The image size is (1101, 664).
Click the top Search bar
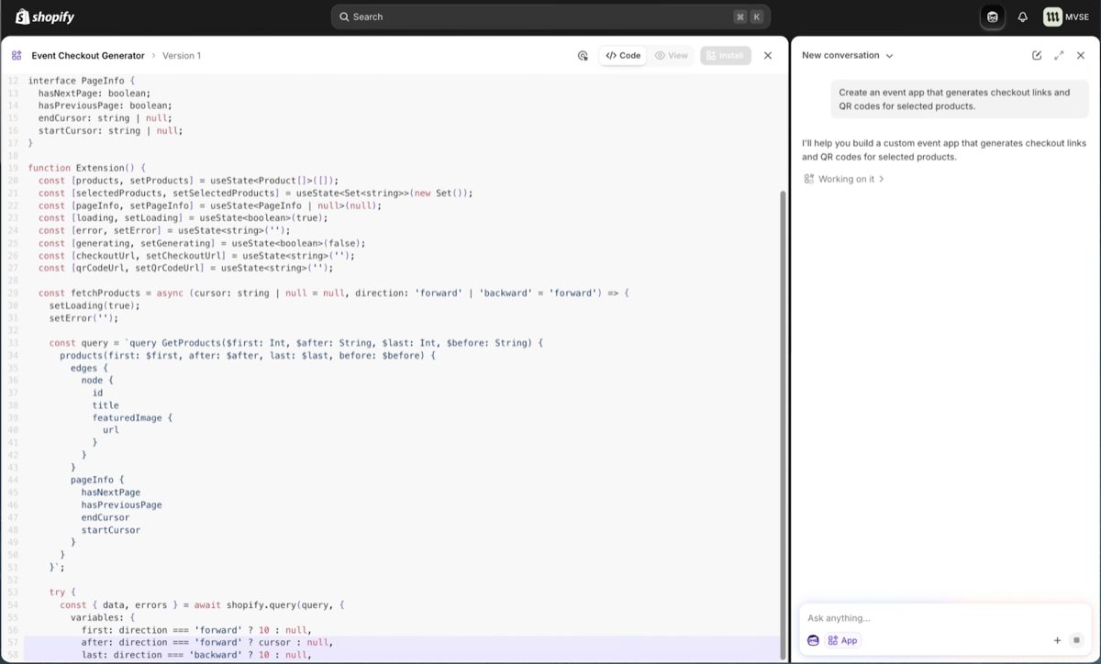[550, 17]
